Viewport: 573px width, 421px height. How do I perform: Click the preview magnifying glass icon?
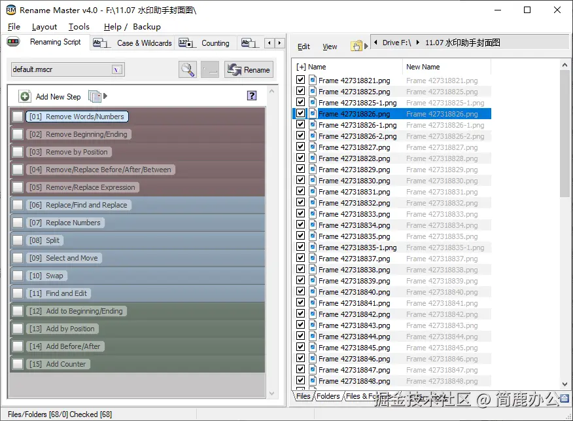[x=188, y=69]
